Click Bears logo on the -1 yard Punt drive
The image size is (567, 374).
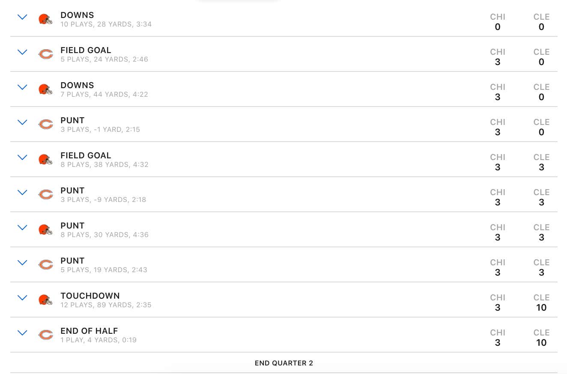coord(45,125)
